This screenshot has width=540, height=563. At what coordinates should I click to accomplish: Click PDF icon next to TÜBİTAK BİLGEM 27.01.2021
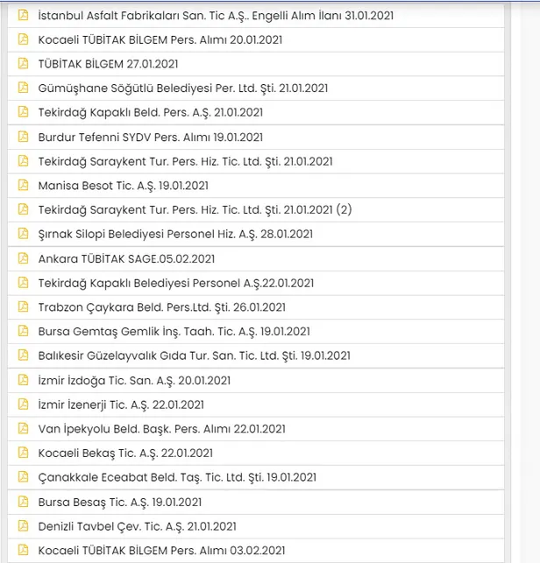coord(23,64)
